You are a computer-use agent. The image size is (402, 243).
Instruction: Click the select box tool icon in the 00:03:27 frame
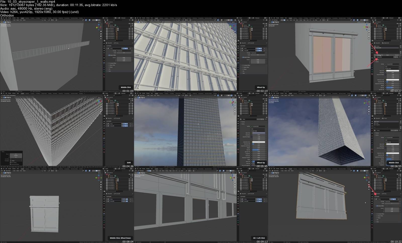click(x=269, y=22)
